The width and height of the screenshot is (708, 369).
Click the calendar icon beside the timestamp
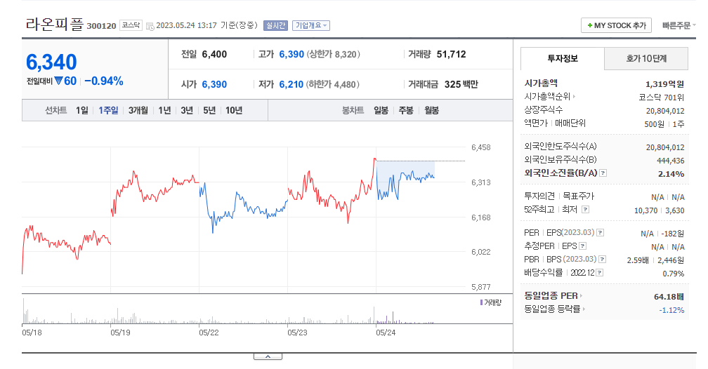(150, 26)
